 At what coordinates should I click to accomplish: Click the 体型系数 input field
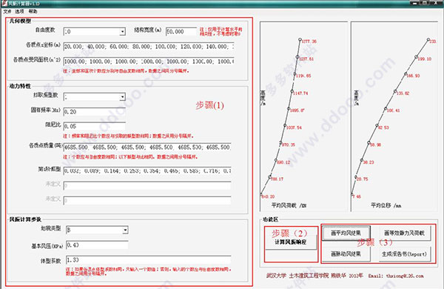point(149,260)
